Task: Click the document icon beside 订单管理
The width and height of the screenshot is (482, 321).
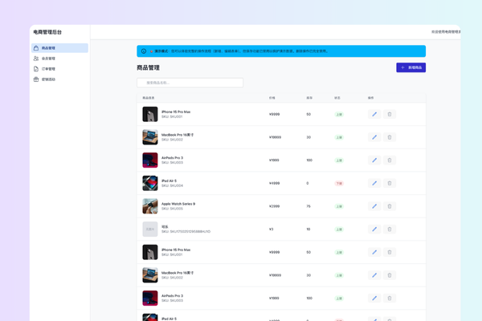Action: click(36, 69)
